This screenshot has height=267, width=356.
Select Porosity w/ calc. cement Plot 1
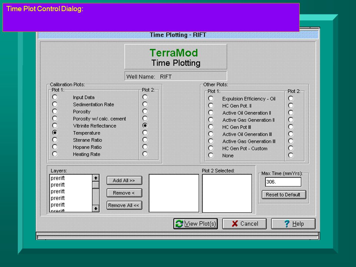(x=55, y=118)
